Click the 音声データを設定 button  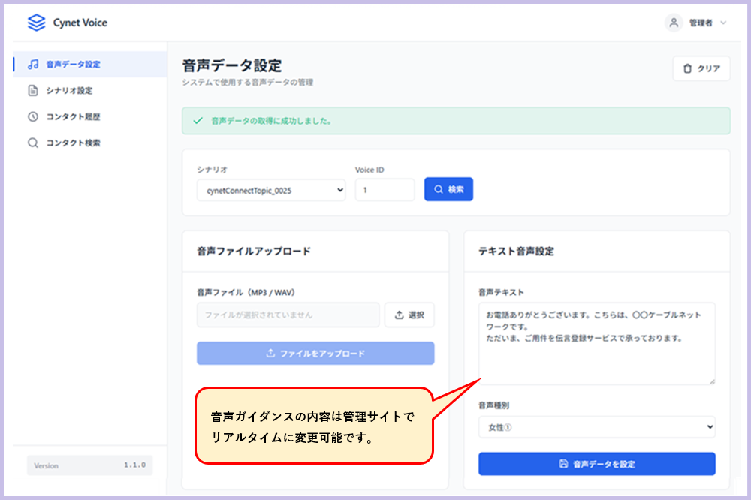[x=596, y=464]
